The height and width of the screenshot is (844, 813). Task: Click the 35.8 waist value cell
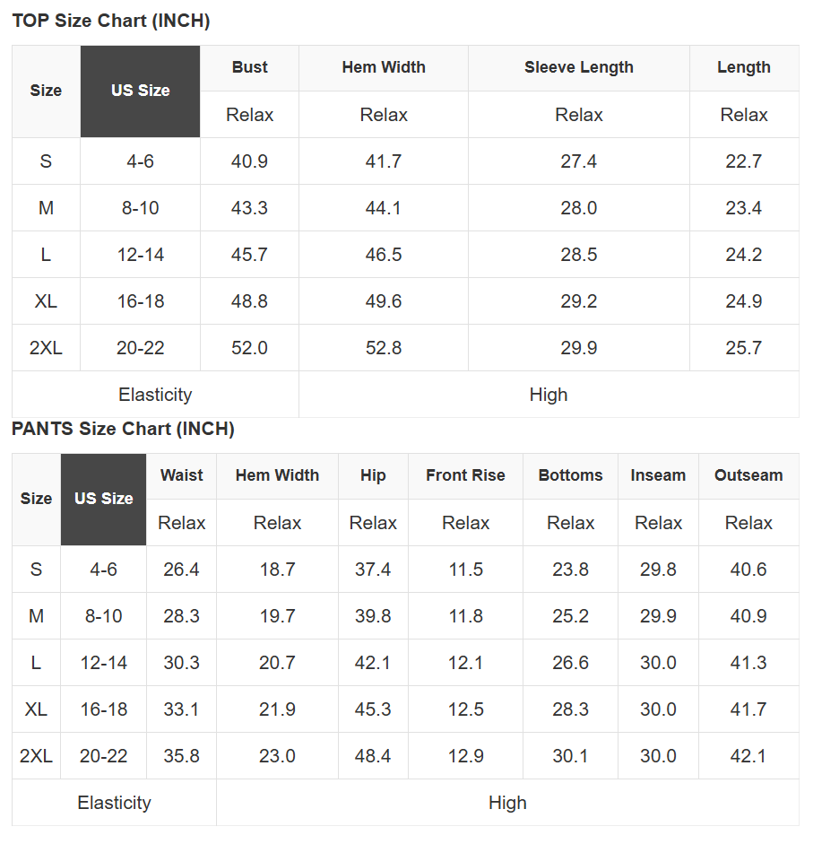click(x=182, y=756)
